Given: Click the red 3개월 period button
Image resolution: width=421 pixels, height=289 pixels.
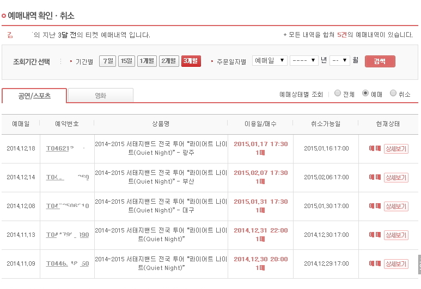Looking at the screenshot, I should [191, 61].
